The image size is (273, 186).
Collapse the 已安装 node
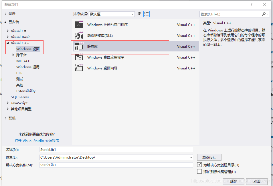5,22
